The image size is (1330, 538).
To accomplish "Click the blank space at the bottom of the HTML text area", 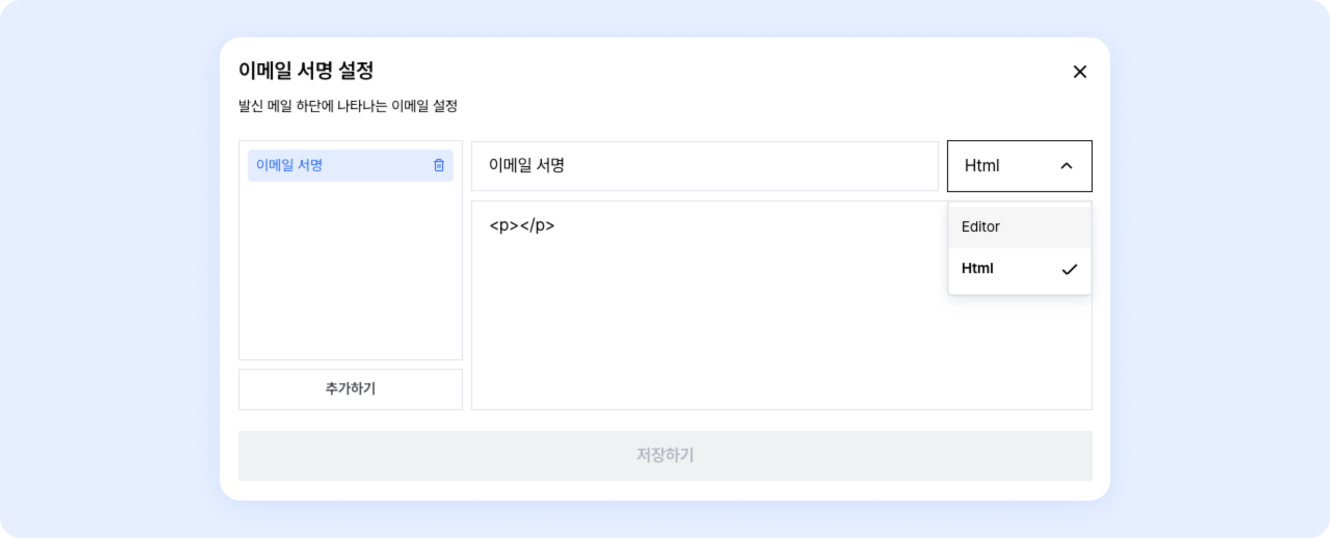I will (x=727, y=374).
